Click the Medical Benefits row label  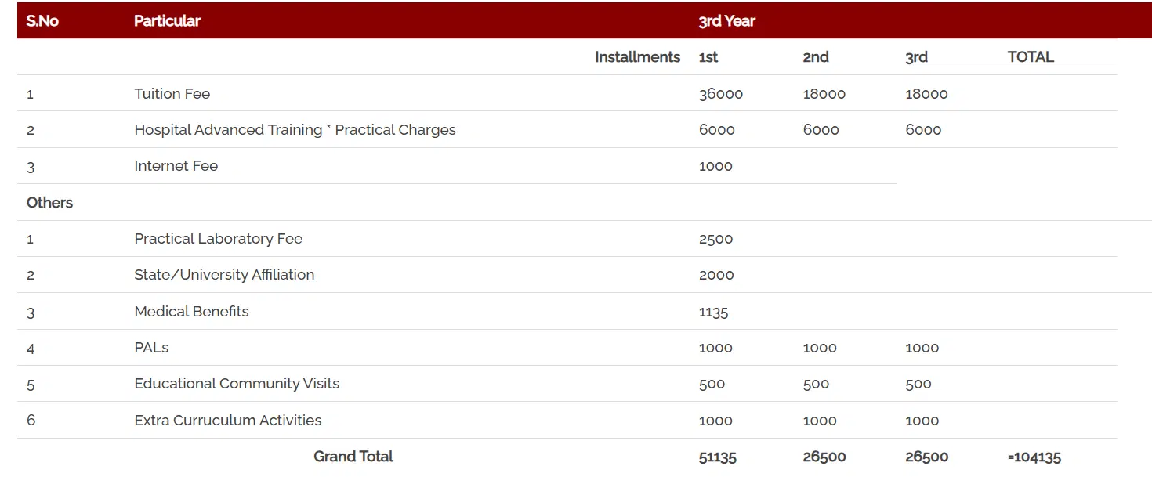point(191,312)
